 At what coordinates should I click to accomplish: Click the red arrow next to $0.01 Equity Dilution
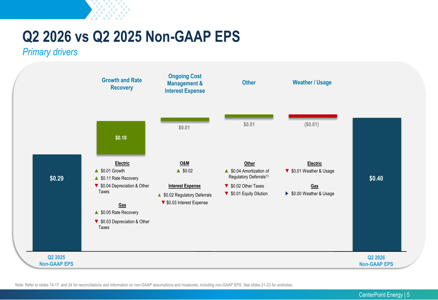[x=226, y=193]
